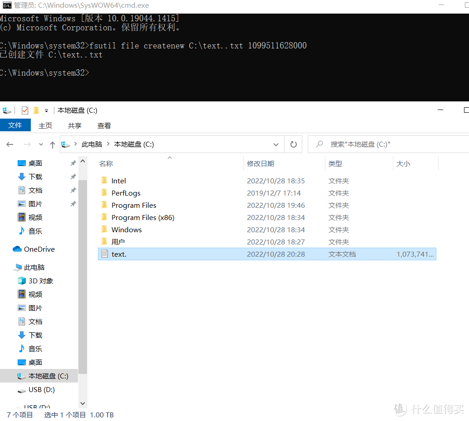Screen dimensions: 469x421
Task: Click the Properties checkmark quick access icon
Action: 25,110
